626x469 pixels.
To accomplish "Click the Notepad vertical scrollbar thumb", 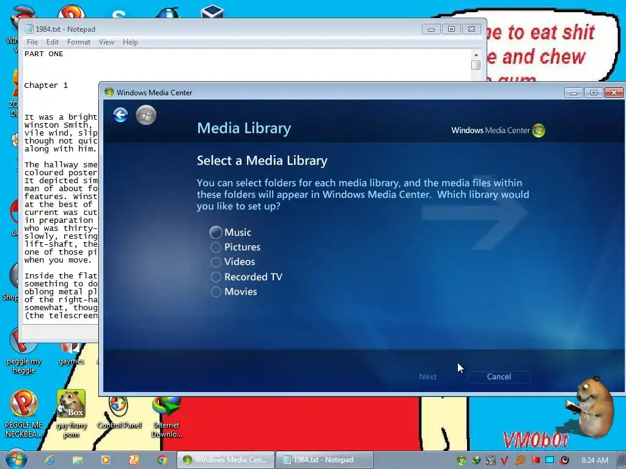I will click(476, 65).
